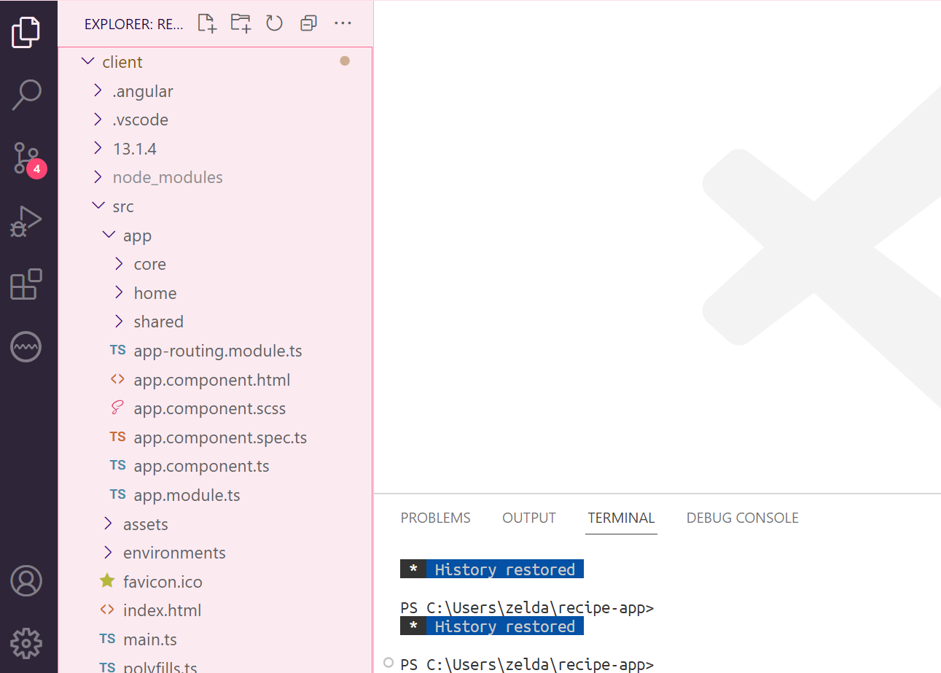This screenshot has height=673, width=941.
Task: Collapse all folders in Explorer
Action: pos(308,23)
